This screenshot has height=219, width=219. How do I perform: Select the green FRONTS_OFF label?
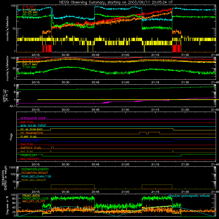(29, 155)
